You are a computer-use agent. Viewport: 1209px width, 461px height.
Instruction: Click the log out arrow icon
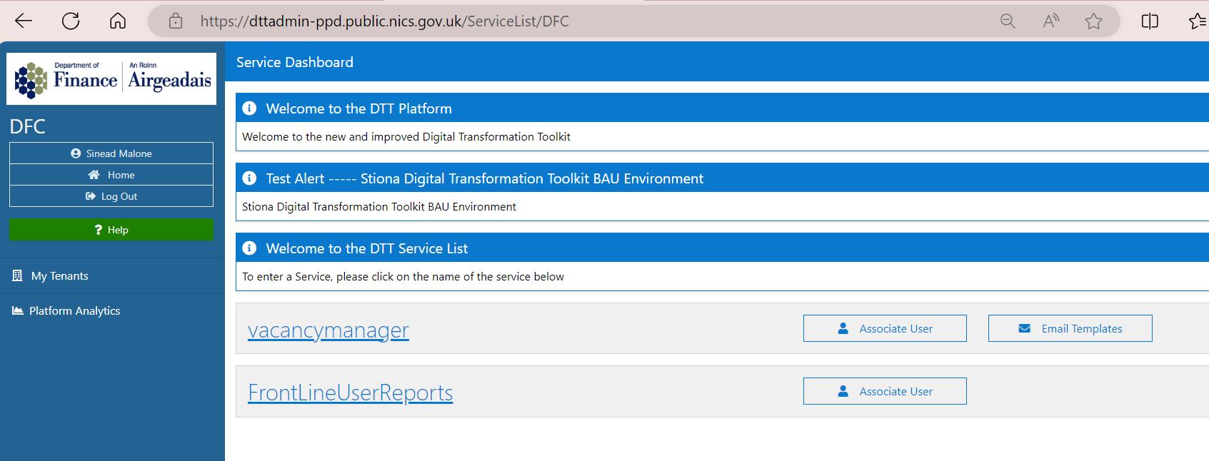[91, 196]
